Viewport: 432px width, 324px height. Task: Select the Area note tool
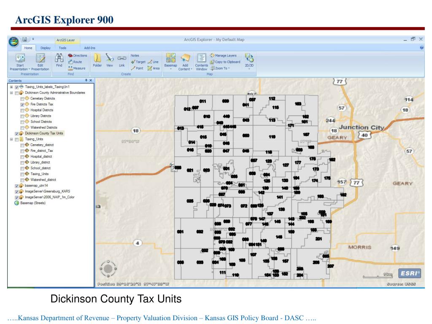154,68
